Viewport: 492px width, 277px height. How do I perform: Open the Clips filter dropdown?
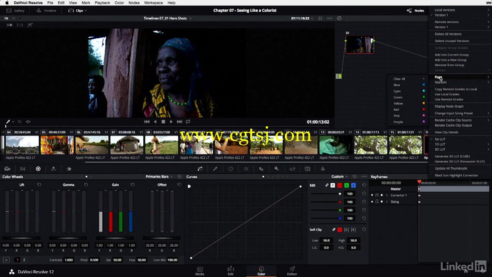[78, 10]
